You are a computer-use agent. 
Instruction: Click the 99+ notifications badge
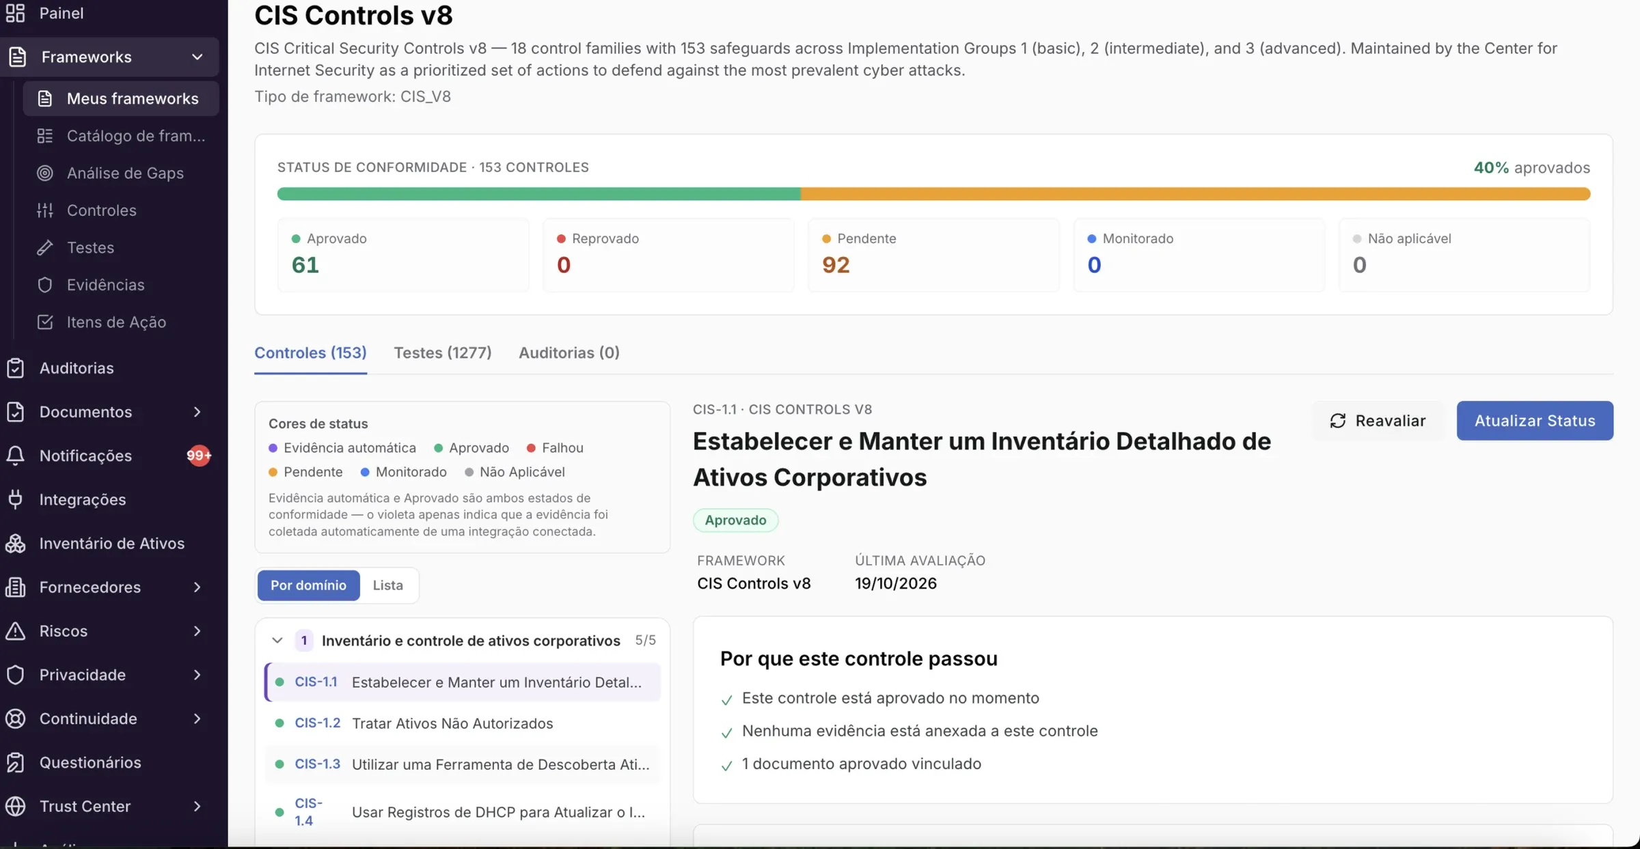[x=199, y=456]
